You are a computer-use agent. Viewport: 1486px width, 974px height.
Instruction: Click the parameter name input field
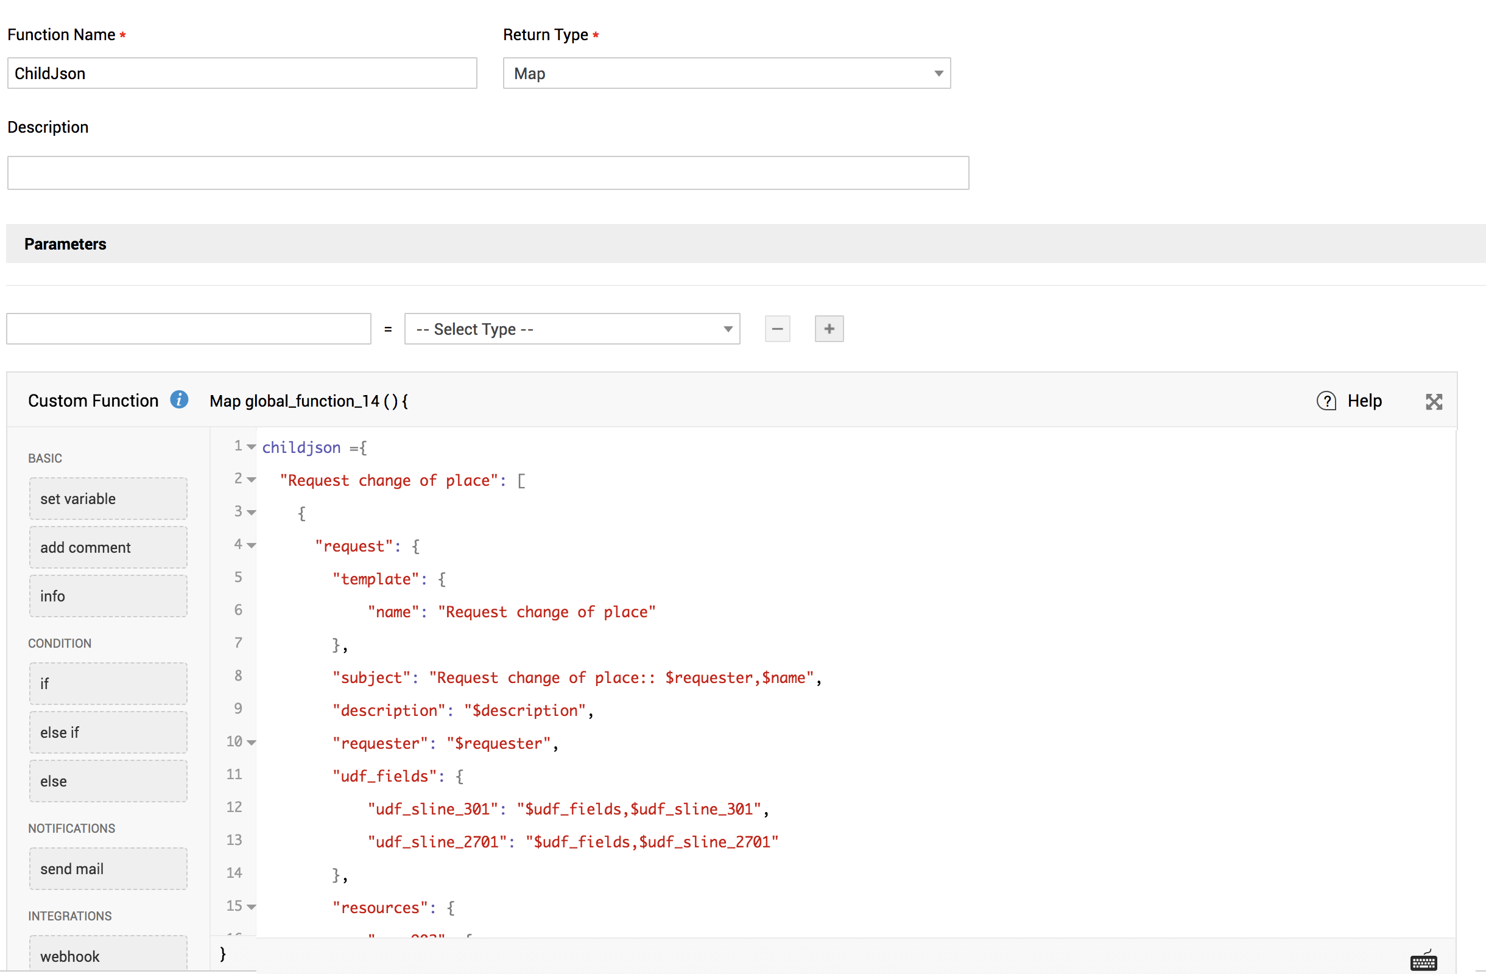click(x=189, y=329)
